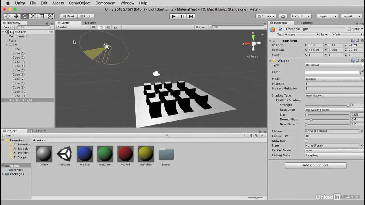This screenshot has width=365, height=205.
Task: Click the Project Create button
Action: pos(8,136)
